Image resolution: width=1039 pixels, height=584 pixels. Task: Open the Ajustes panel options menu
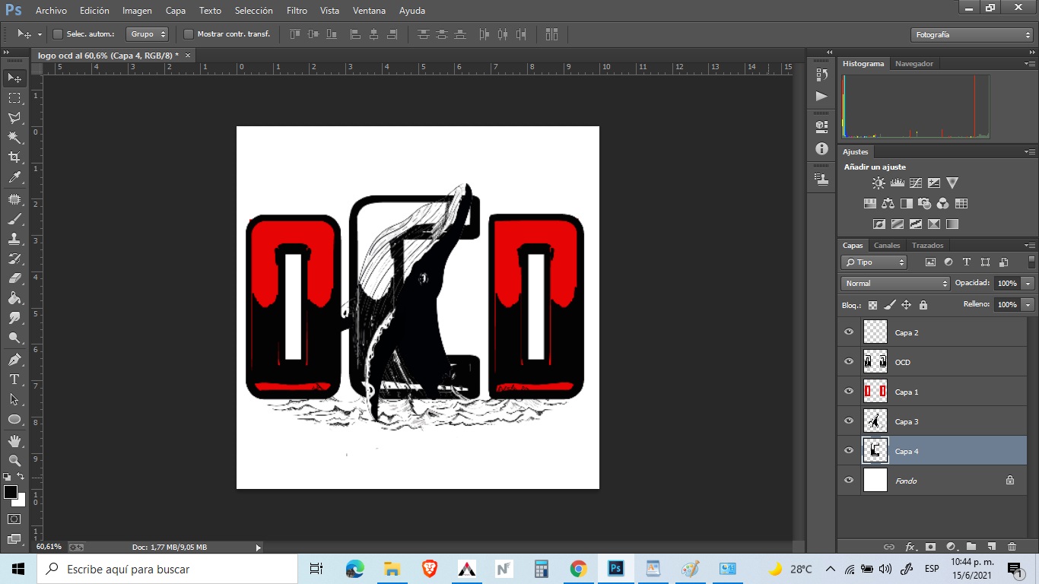click(1030, 152)
